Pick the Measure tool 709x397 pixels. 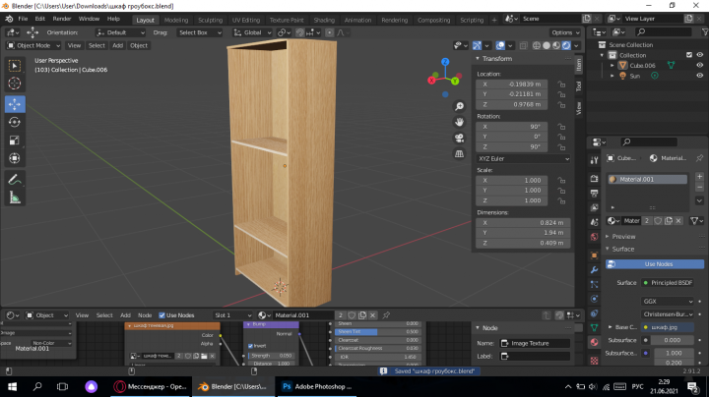pos(15,198)
